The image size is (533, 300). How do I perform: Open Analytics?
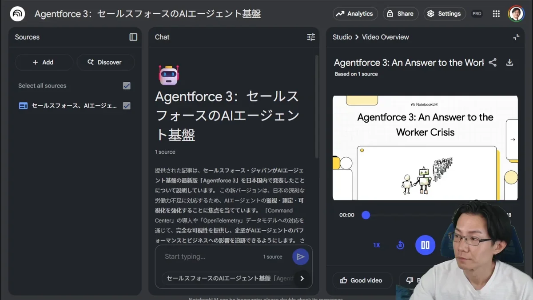tap(355, 14)
